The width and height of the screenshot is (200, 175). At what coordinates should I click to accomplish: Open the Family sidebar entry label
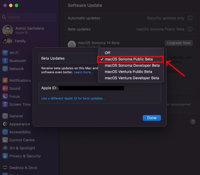(20, 41)
